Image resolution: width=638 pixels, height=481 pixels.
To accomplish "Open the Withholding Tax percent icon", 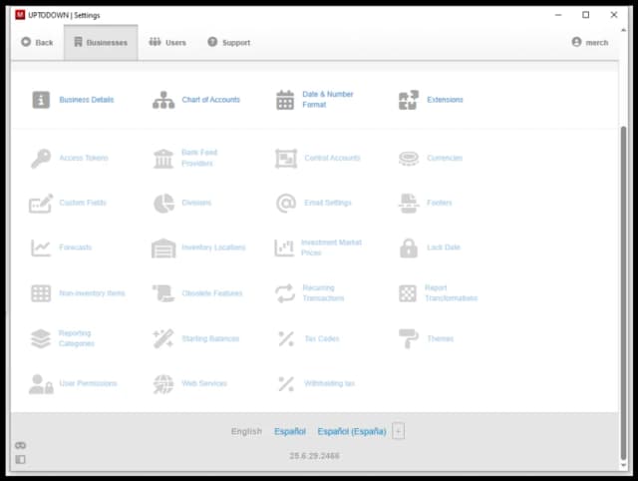I will [286, 384].
